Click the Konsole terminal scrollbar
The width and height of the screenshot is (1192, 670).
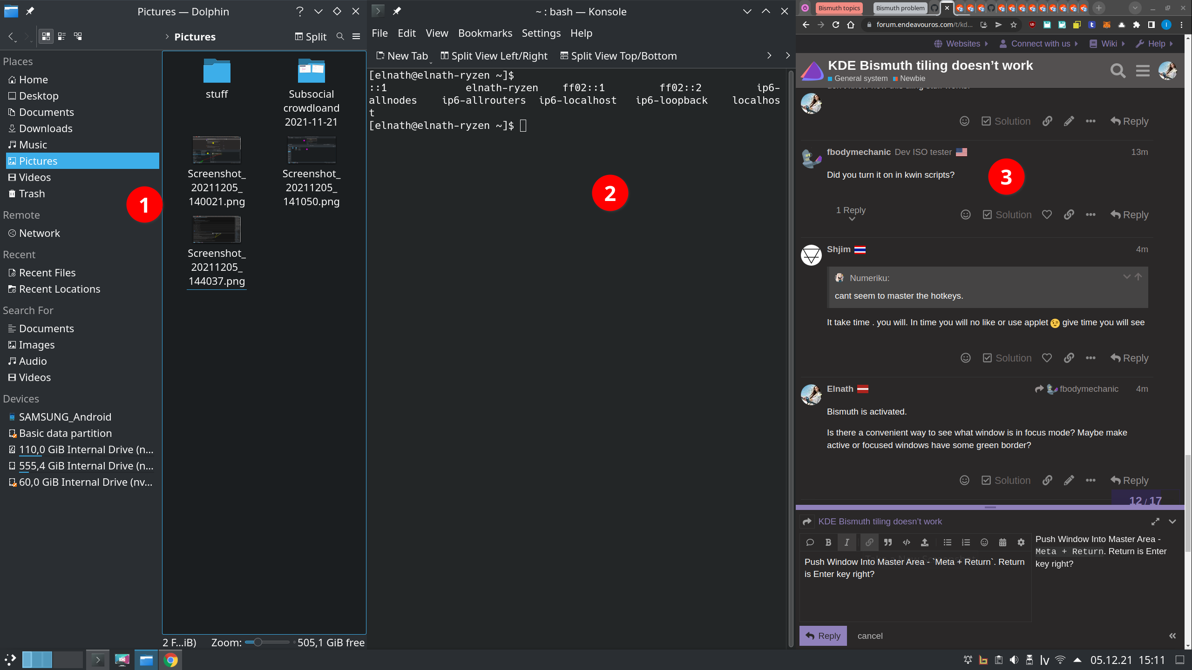[x=791, y=358]
